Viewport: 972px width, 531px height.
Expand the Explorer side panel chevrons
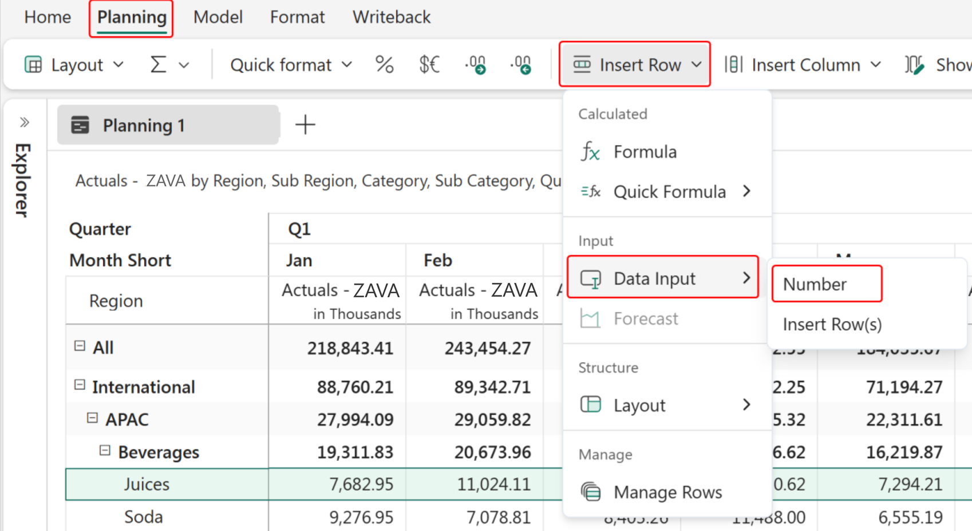coord(25,122)
